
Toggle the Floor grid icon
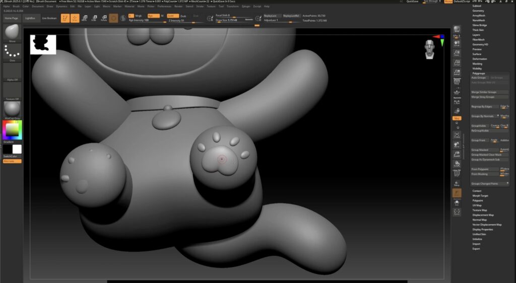point(457,92)
